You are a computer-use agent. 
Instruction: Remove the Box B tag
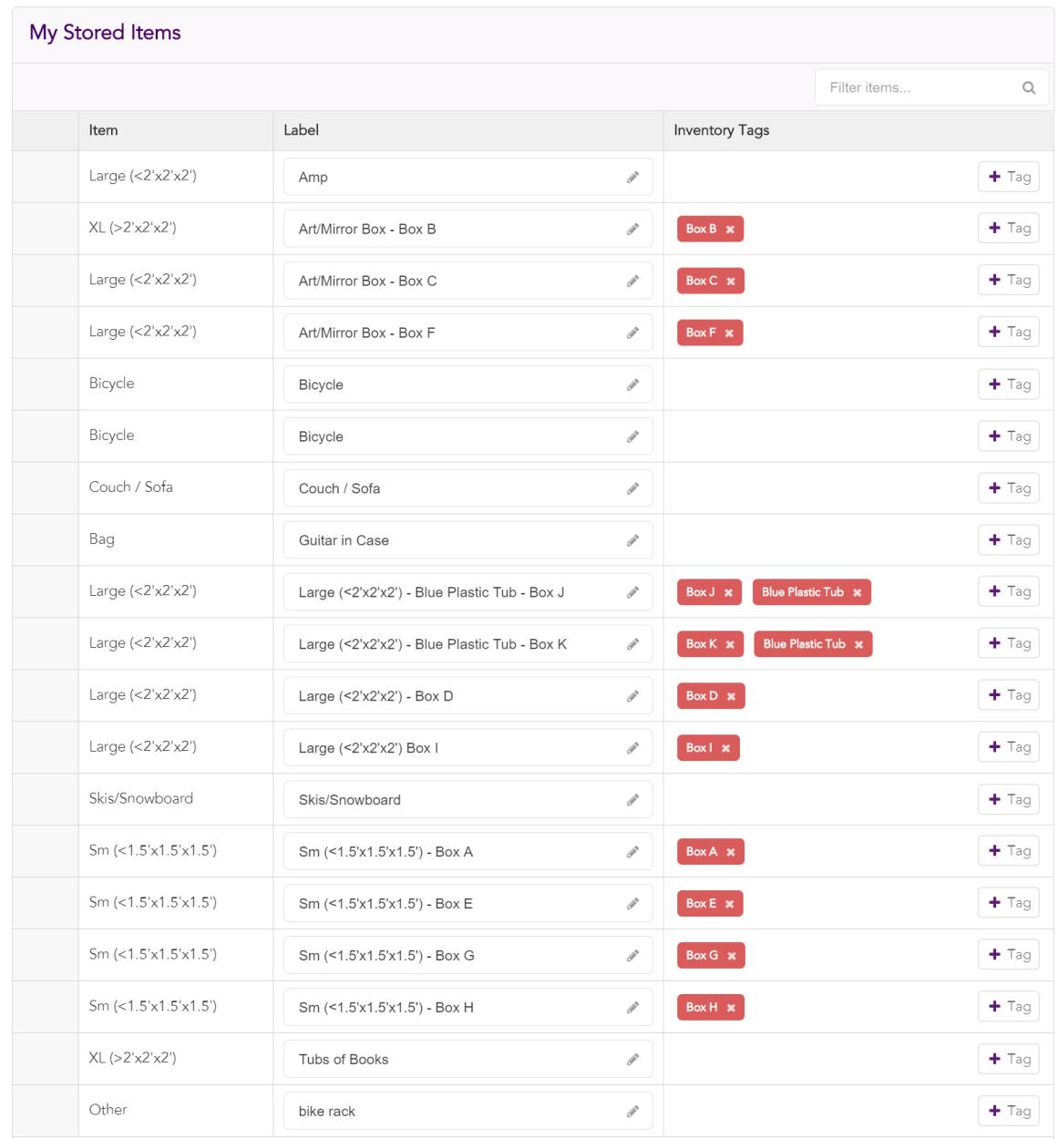[x=730, y=230]
